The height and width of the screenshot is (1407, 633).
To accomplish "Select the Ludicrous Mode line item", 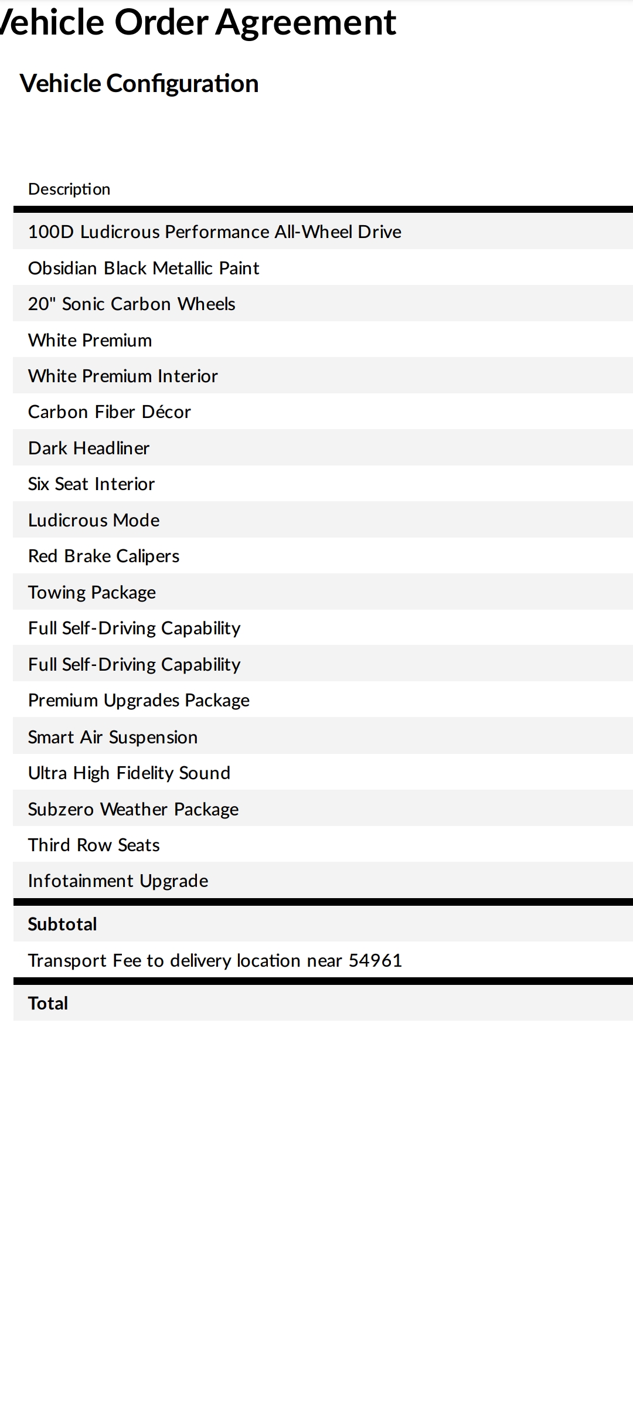I will coord(94,521).
